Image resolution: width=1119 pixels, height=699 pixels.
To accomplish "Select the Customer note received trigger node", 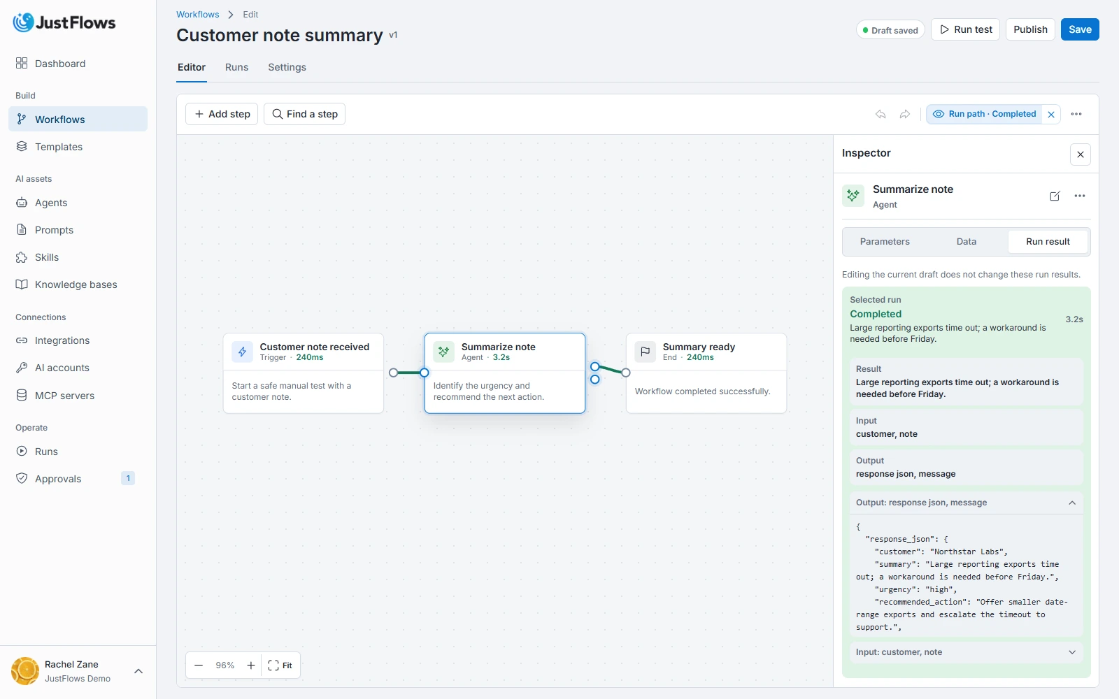I will [304, 373].
